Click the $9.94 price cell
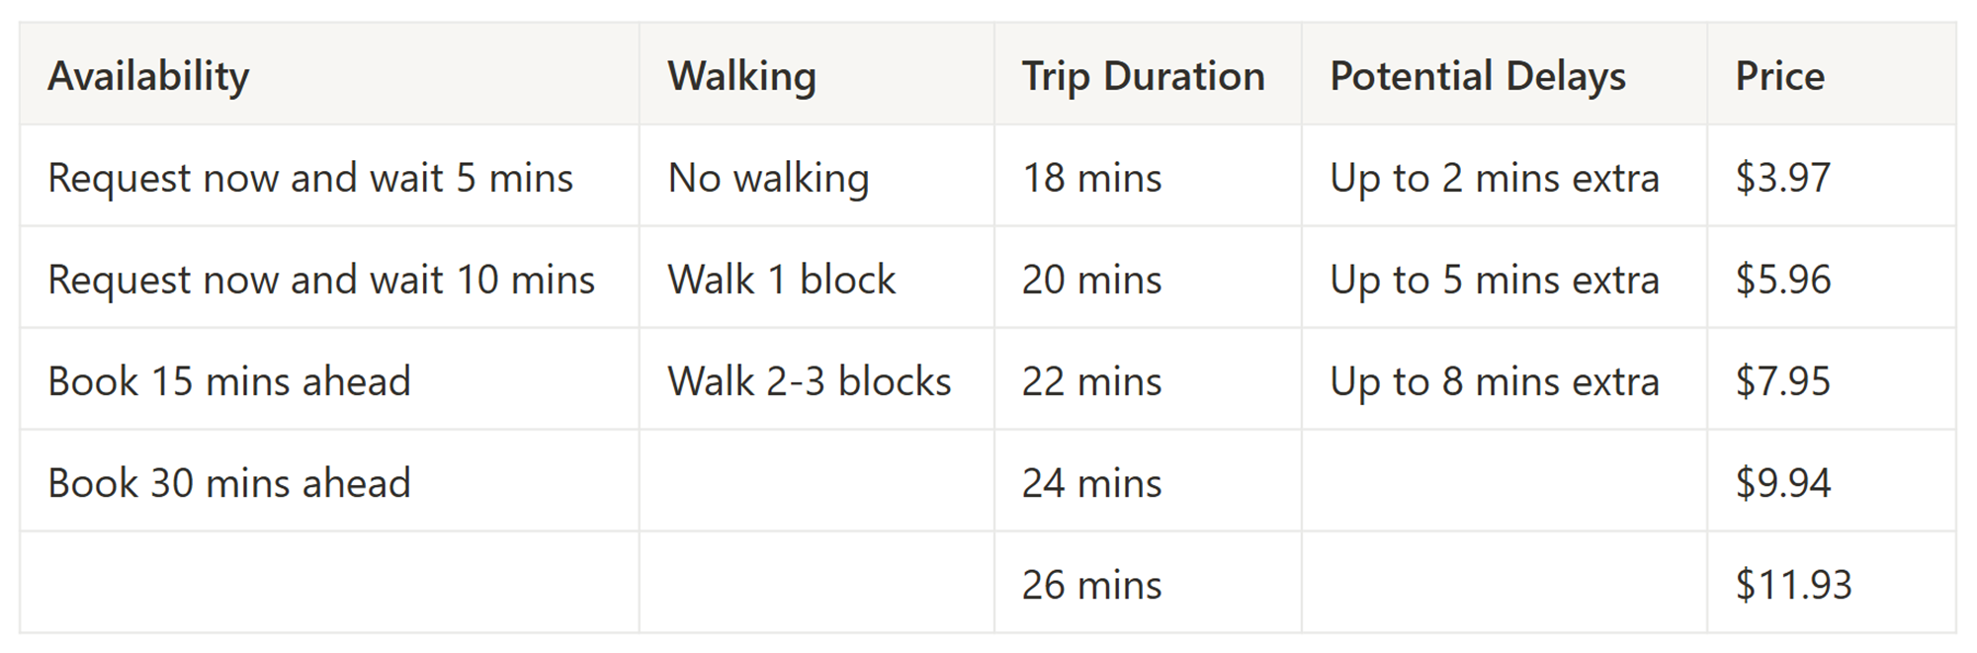Viewport: 1977px width, 653px height. [x=1783, y=483]
